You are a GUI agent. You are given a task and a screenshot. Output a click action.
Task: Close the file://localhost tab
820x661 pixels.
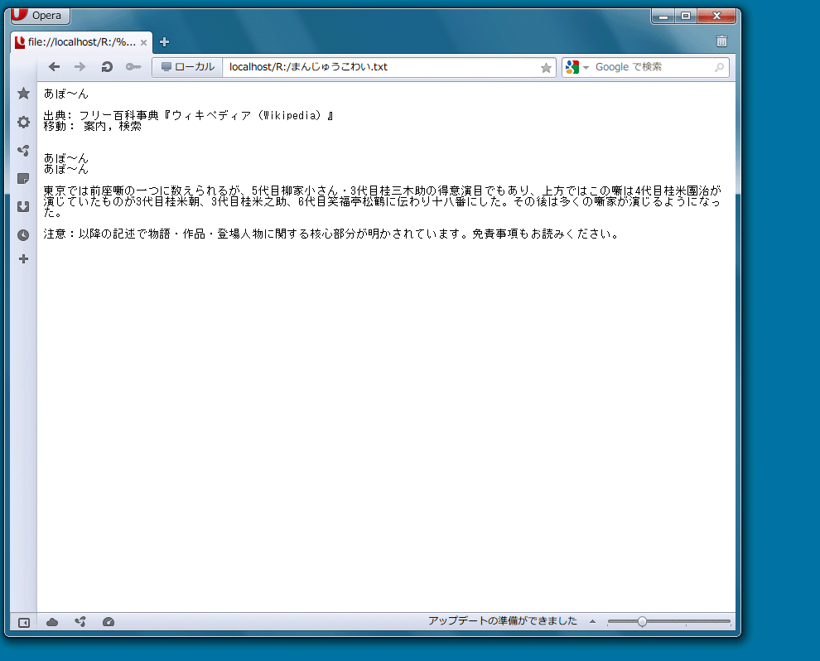click(x=143, y=42)
